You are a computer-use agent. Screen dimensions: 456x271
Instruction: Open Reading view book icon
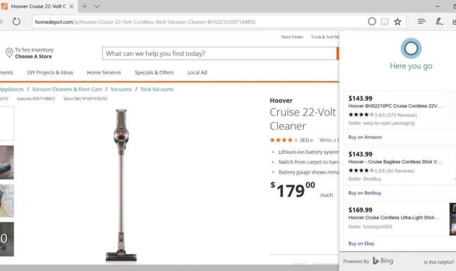click(x=384, y=22)
